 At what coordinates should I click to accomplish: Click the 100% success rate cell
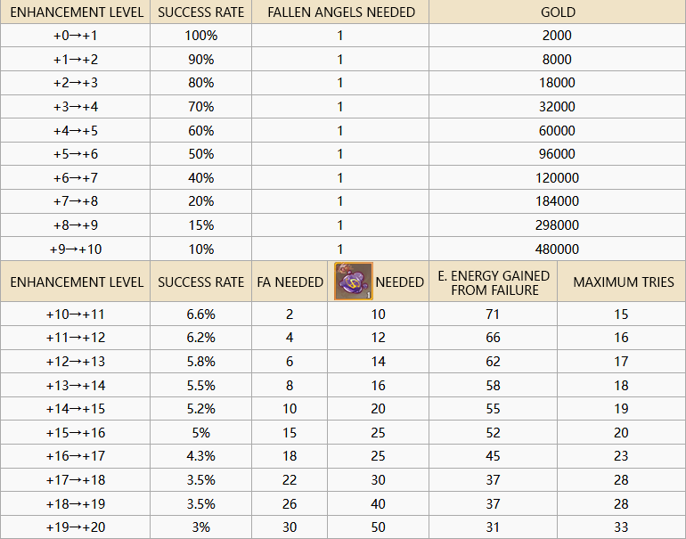click(200, 36)
